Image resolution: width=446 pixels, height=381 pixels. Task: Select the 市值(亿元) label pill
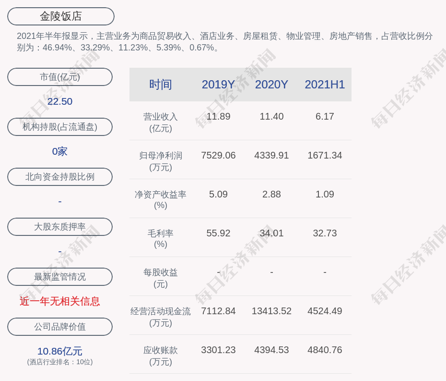[x=60, y=77]
